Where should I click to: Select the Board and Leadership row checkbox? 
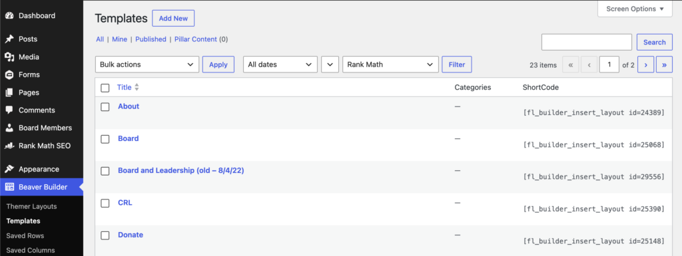(105, 171)
